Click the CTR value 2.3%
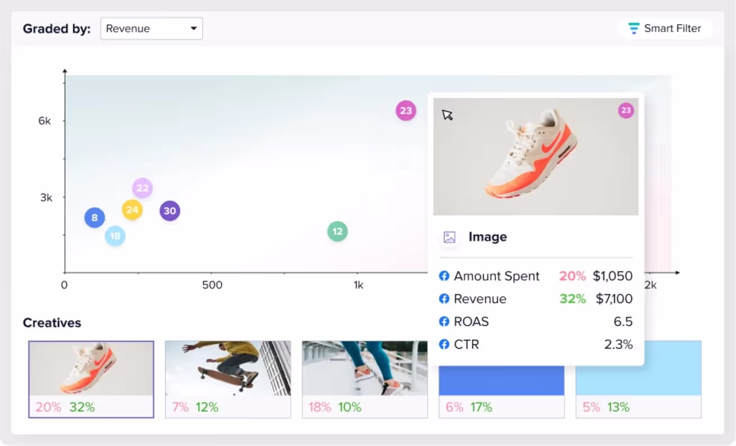Image resolution: width=736 pixels, height=446 pixels. (x=618, y=344)
